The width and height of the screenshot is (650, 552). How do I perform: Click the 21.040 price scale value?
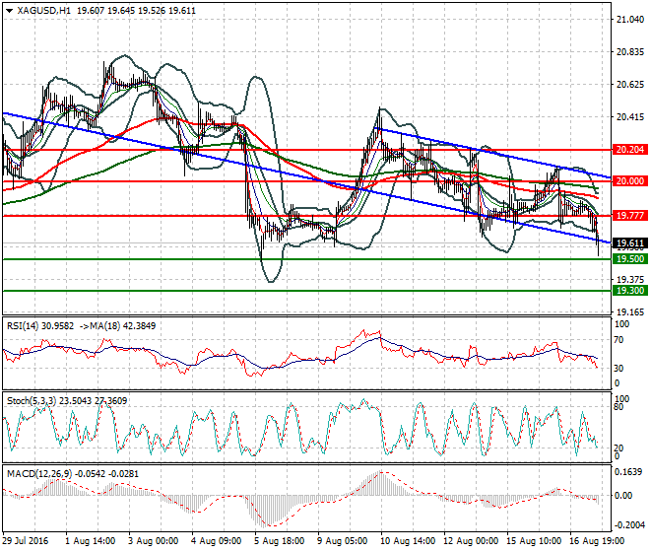click(x=630, y=20)
